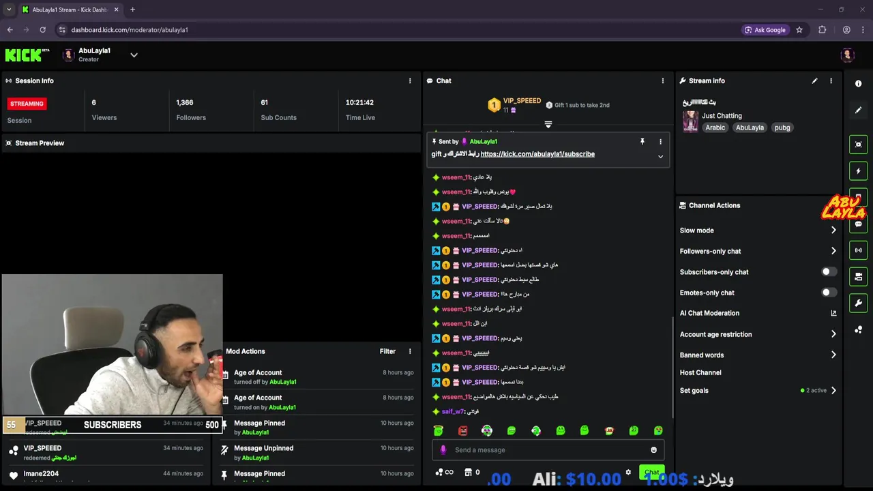Open emoji picker in message box
873x491 pixels.
653,450
